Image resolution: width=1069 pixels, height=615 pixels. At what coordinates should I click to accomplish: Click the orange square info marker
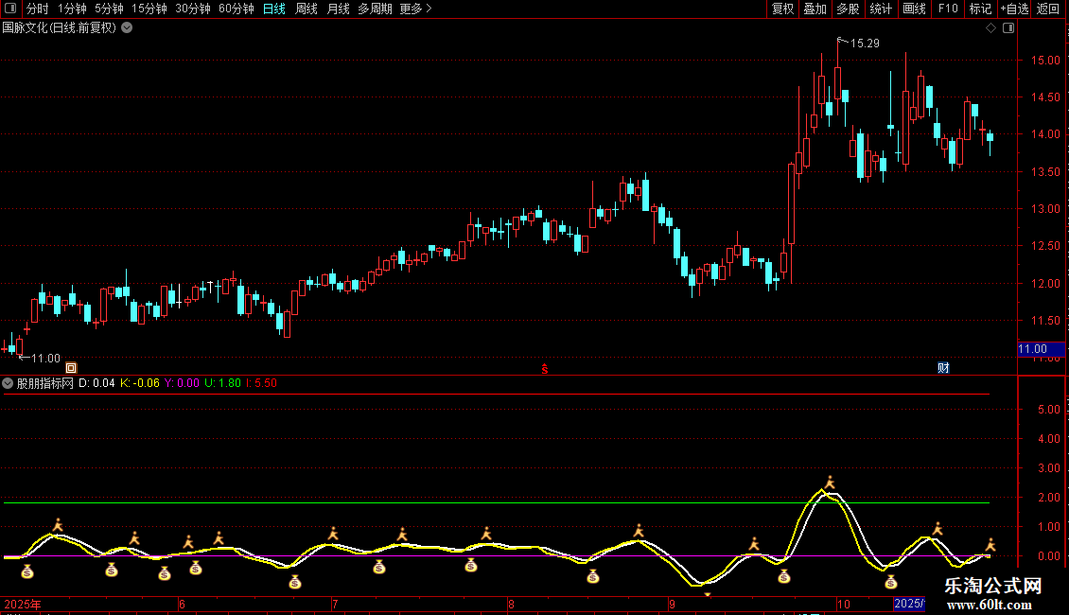click(x=71, y=368)
